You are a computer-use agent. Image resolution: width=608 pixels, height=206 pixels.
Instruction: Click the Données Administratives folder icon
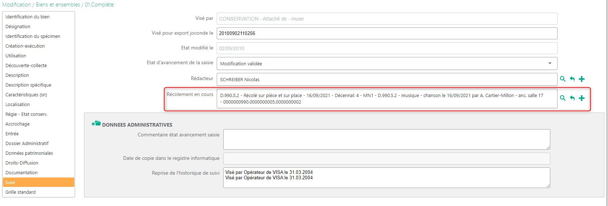point(96,124)
